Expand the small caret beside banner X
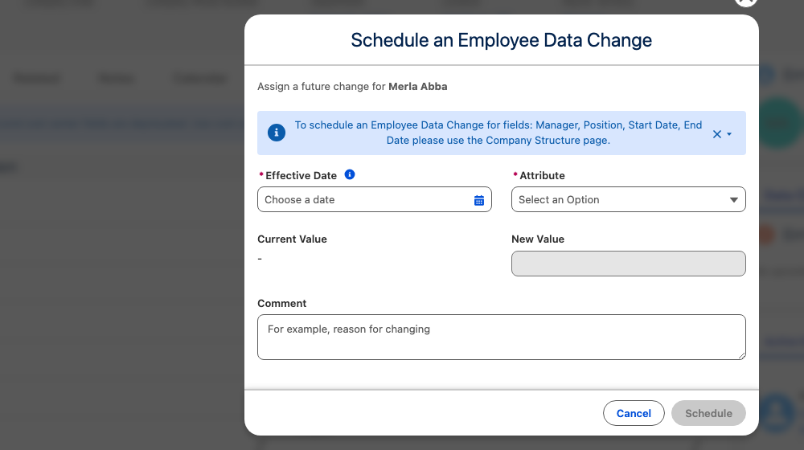This screenshot has width=804, height=450. tap(729, 134)
